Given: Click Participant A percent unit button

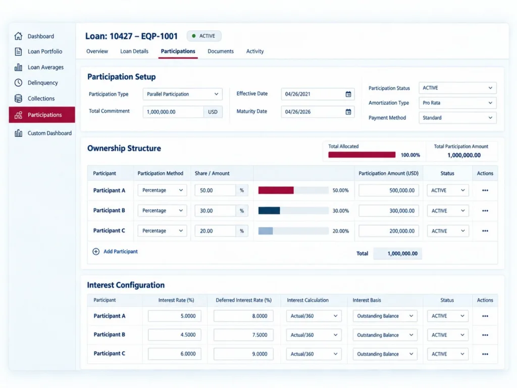Looking at the screenshot, I should [242, 190].
